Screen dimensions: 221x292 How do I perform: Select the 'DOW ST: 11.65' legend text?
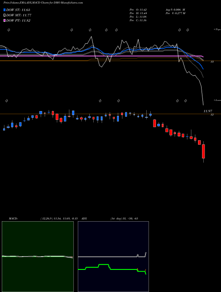point(18,10)
